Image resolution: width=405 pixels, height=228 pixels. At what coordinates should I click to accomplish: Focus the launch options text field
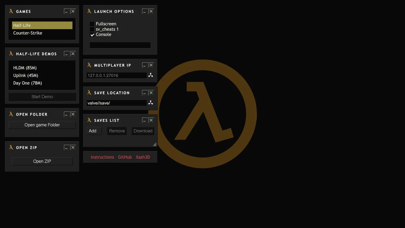120,45
